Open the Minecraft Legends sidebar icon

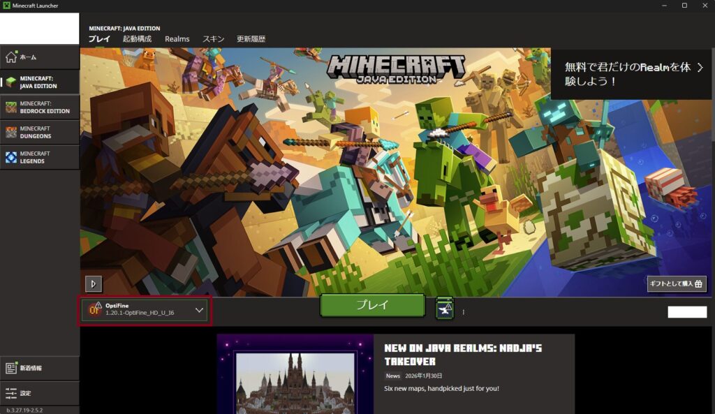(10, 157)
